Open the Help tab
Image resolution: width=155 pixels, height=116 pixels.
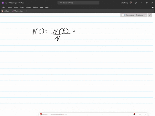[47, 7]
